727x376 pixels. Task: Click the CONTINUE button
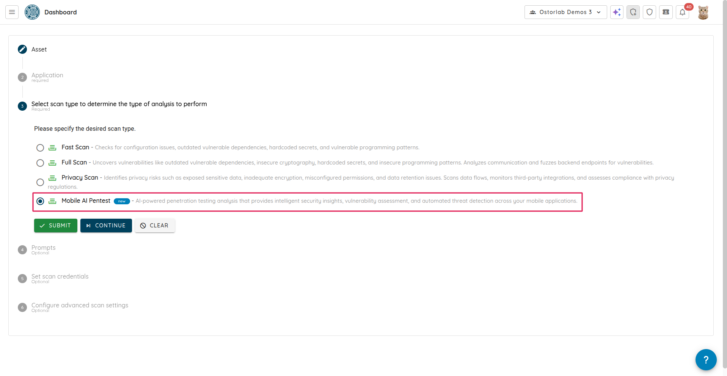[106, 226]
